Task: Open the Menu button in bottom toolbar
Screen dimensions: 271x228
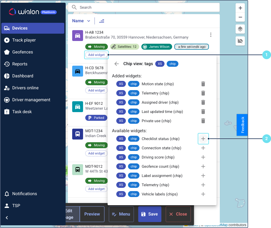Action: (121, 214)
